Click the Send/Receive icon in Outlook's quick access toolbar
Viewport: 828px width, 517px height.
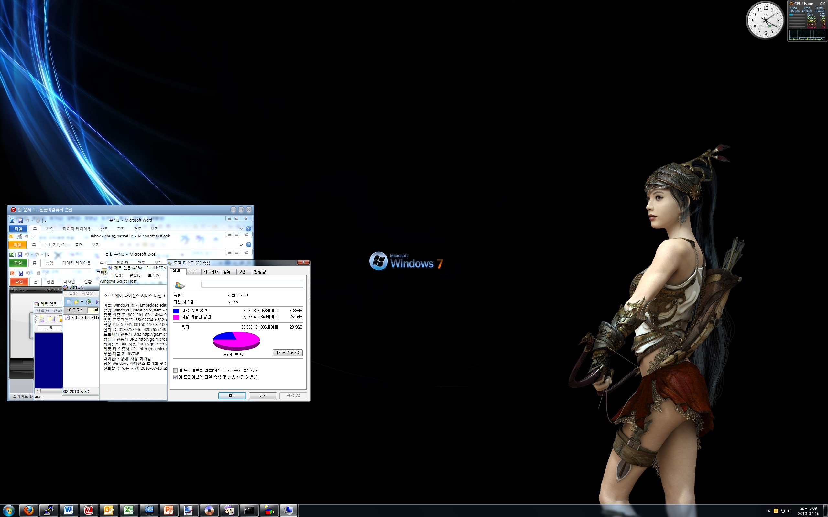19,236
